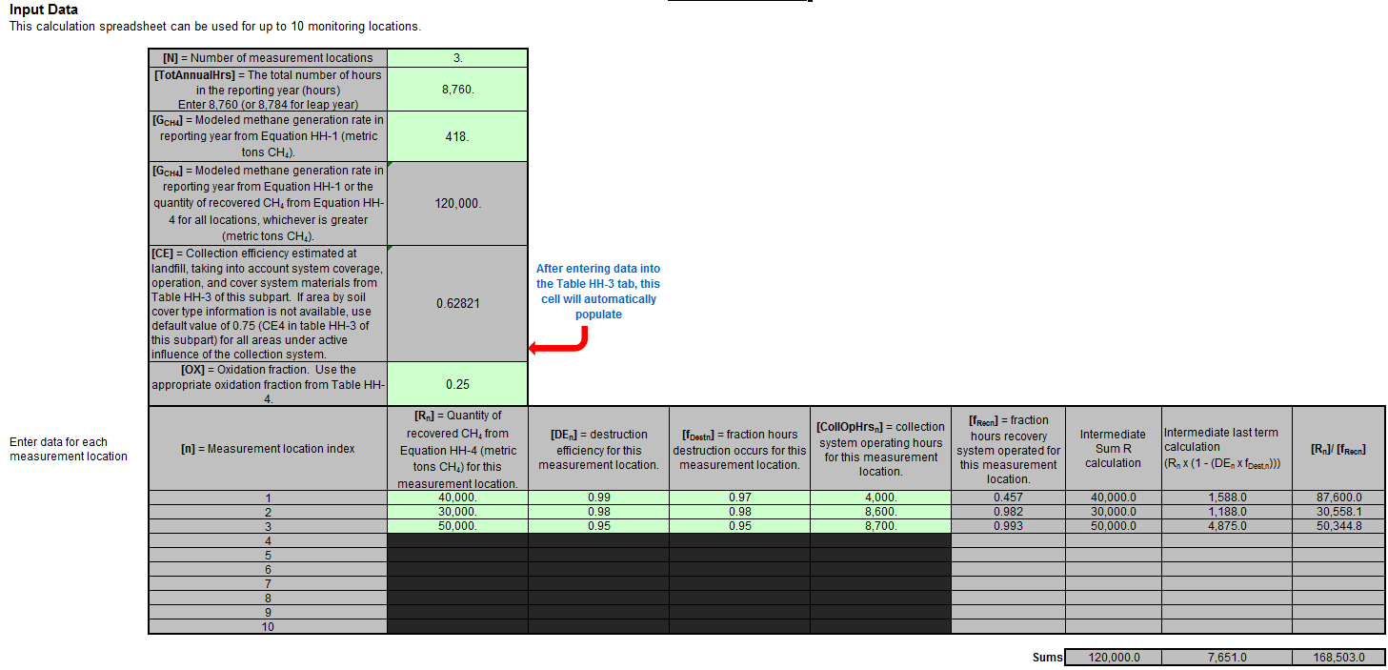Select the [Rn]/[fRecn] column header
The image size is (1388, 670).
pyautogui.click(x=1338, y=449)
